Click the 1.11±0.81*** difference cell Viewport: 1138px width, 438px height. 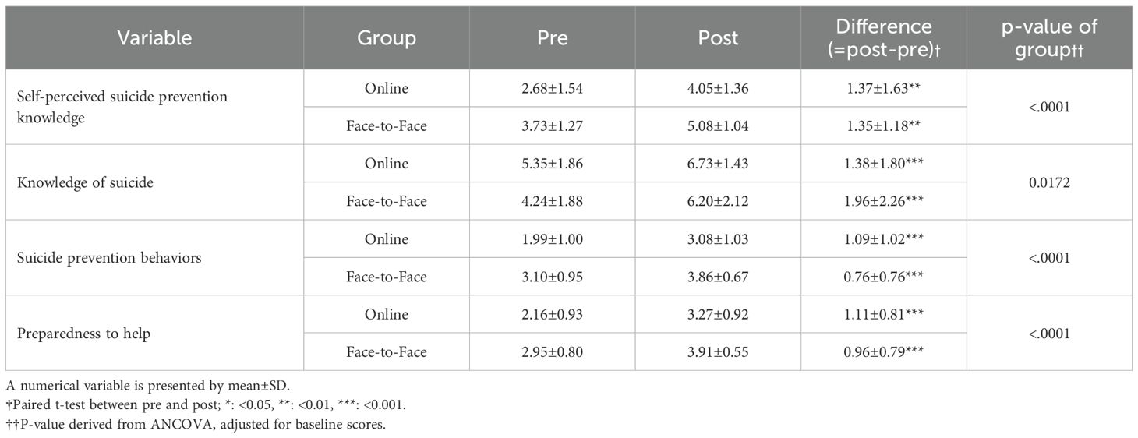tap(884, 315)
